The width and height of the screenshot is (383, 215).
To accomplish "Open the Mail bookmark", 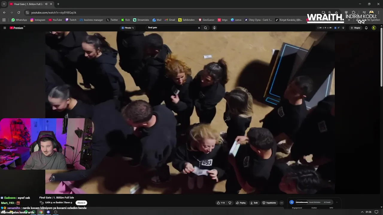I will (157, 20).
